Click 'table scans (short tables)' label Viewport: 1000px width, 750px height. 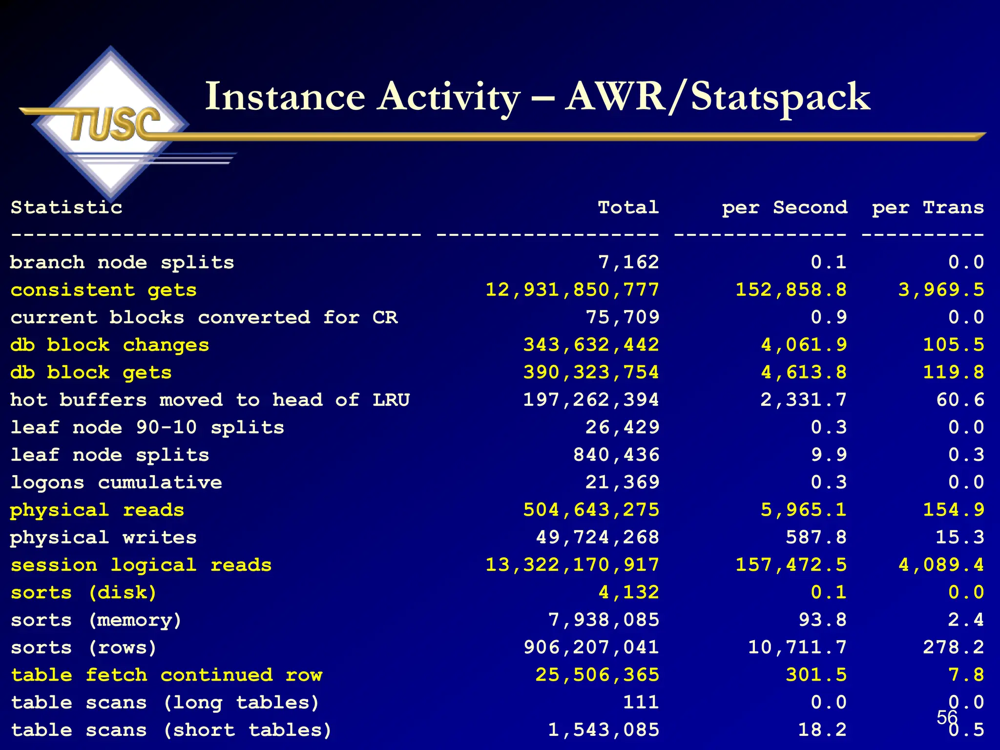click(x=171, y=730)
